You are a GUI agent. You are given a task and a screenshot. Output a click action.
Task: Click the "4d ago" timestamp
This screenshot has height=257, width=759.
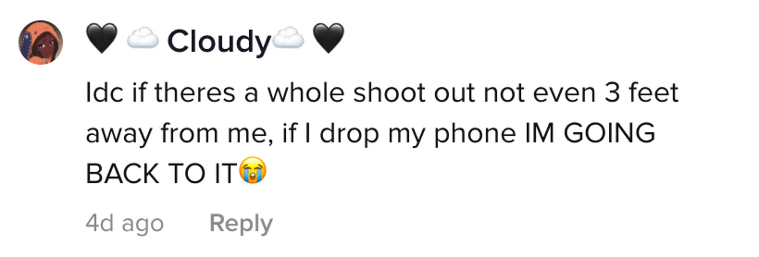pyautogui.click(x=124, y=223)
